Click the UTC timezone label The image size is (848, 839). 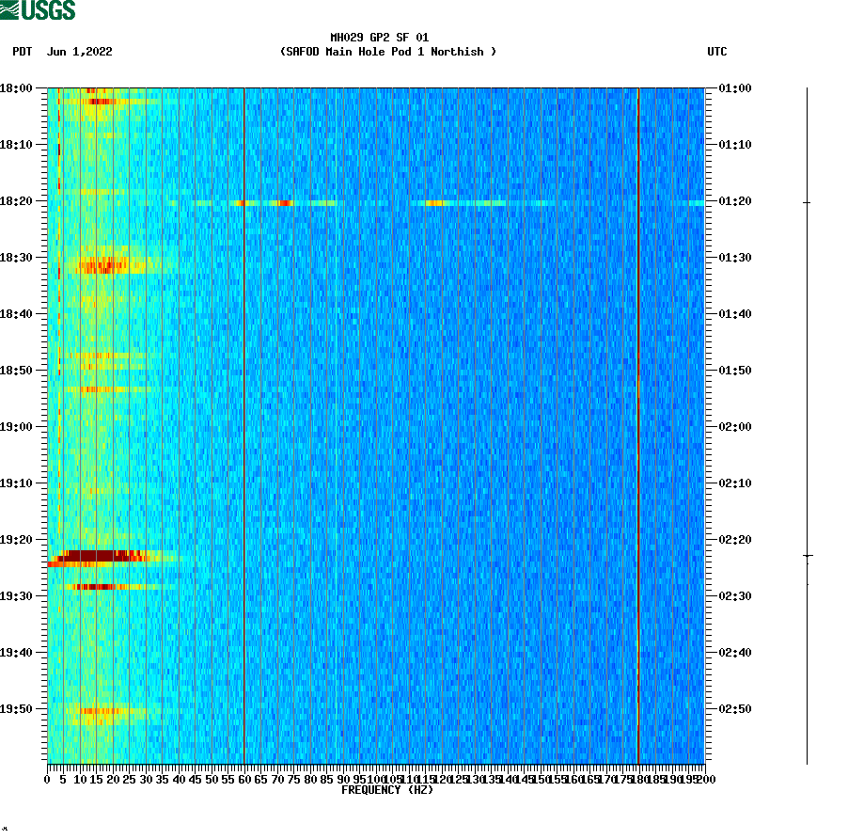718,53
